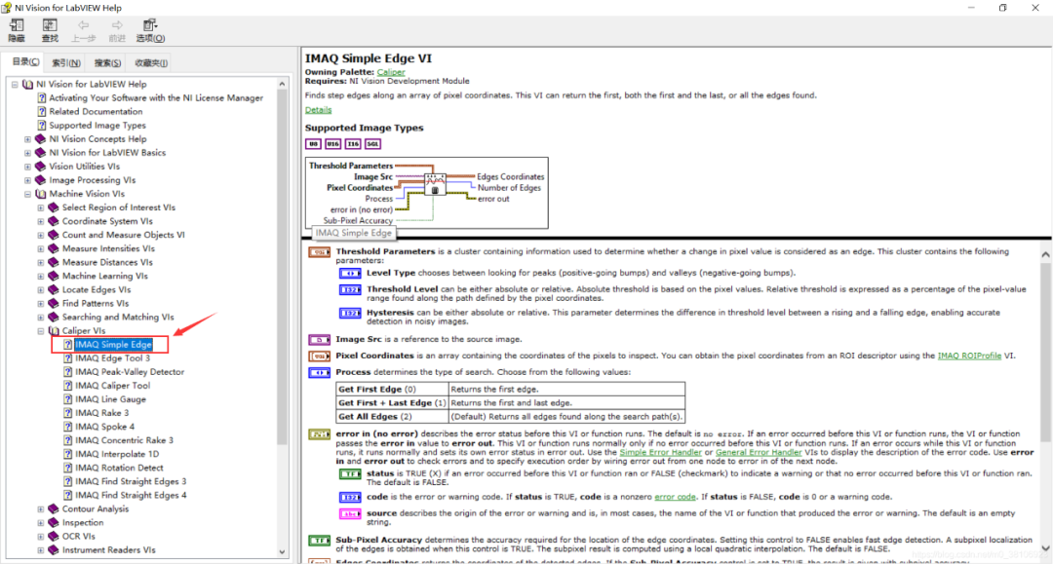This screenshot has width=1053, height=564.
Task: Click the 查找 (Locate) toolbar icon
Action: [50, 29]
